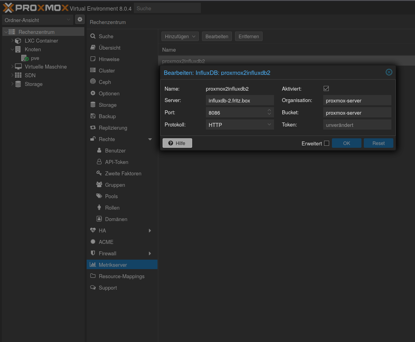Click the Reset button

[x=378, y=143]
